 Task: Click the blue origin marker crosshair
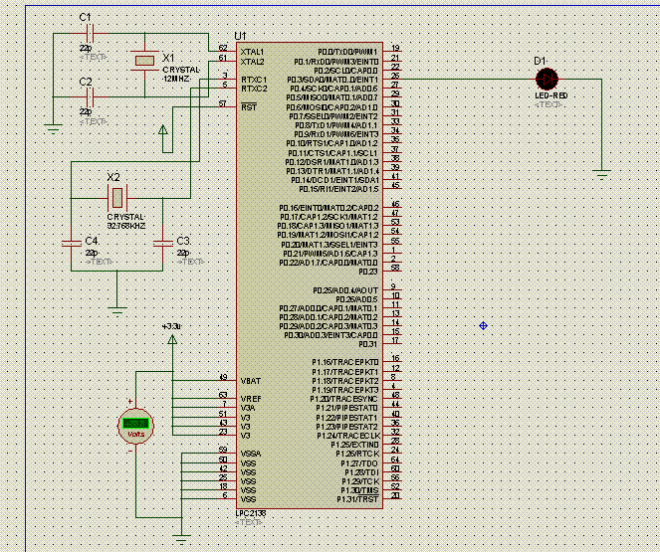(484, 325)
